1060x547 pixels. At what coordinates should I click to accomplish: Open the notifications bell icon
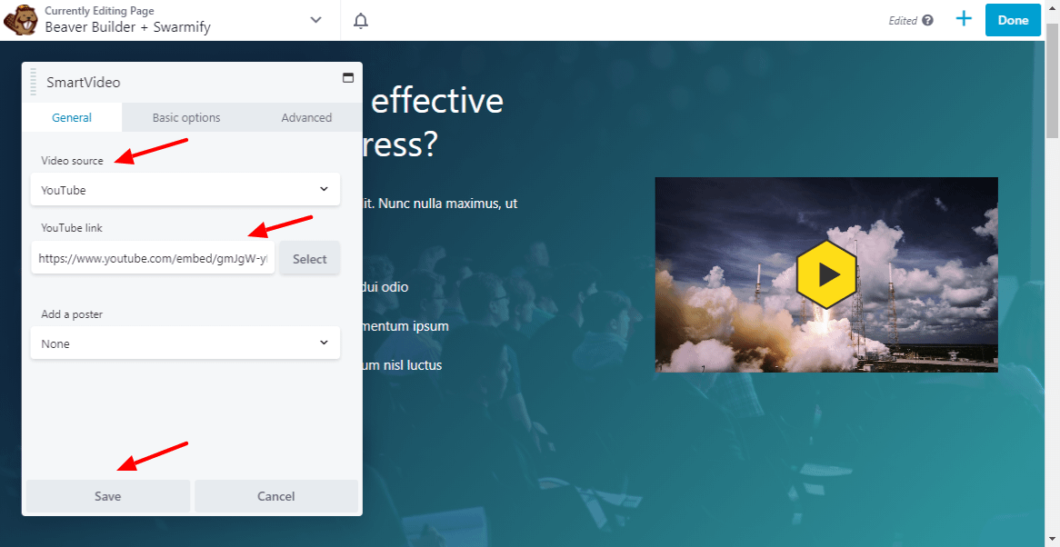coord(361,21)
